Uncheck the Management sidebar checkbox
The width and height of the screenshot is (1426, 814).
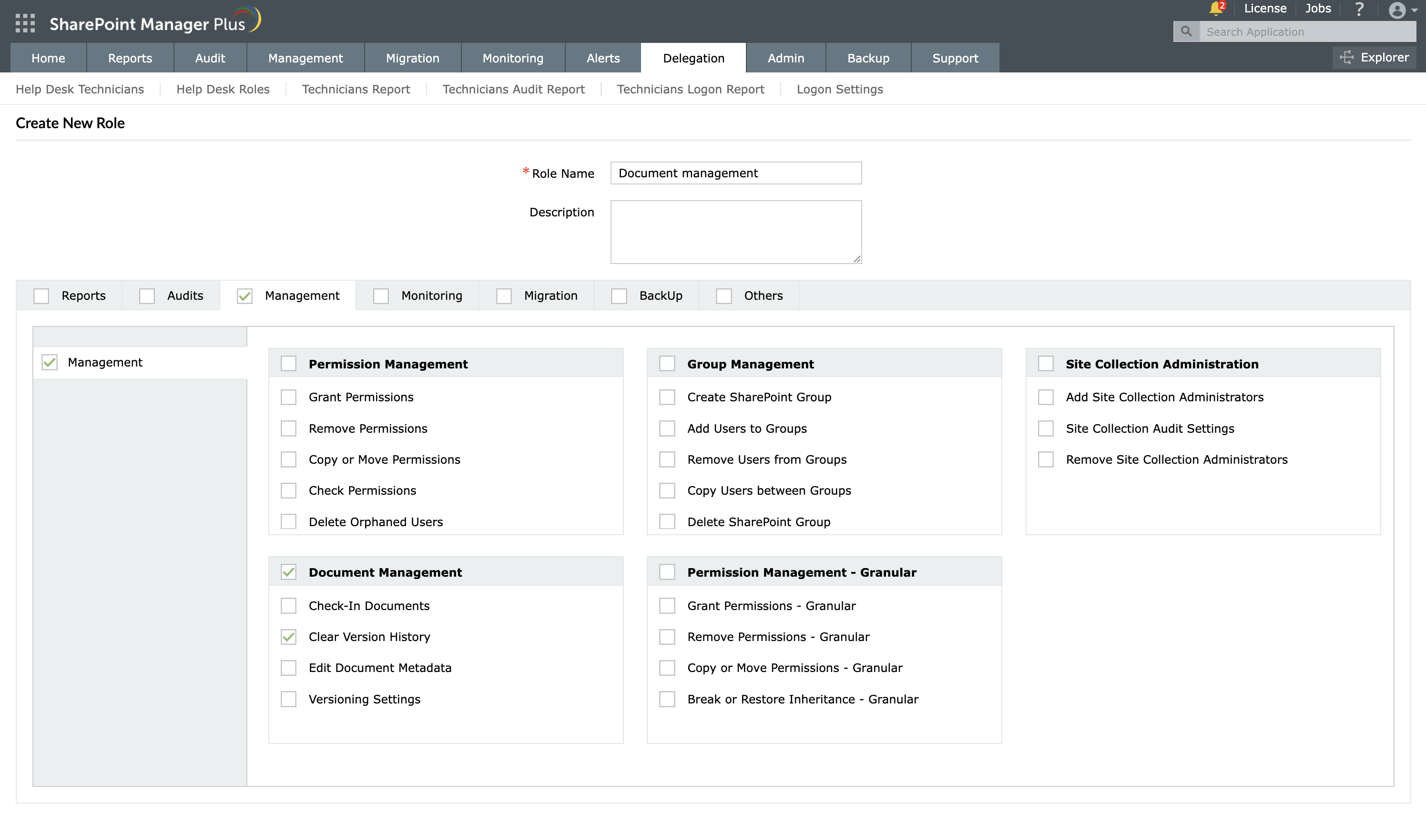50,362
